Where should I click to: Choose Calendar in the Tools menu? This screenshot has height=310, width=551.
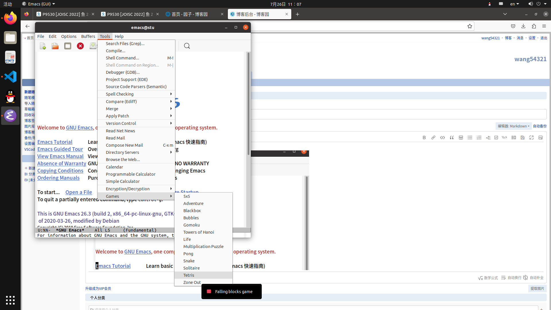tap(114, 167)
